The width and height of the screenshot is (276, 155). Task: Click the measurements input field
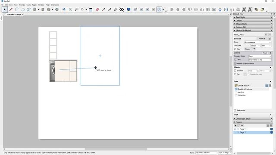pos(206,153)
